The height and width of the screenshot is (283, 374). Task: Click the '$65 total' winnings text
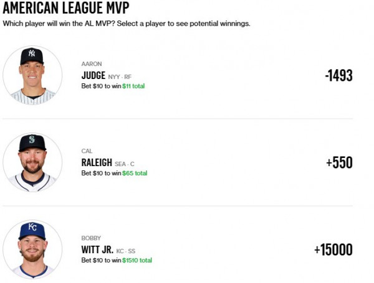tap(135, 173)
